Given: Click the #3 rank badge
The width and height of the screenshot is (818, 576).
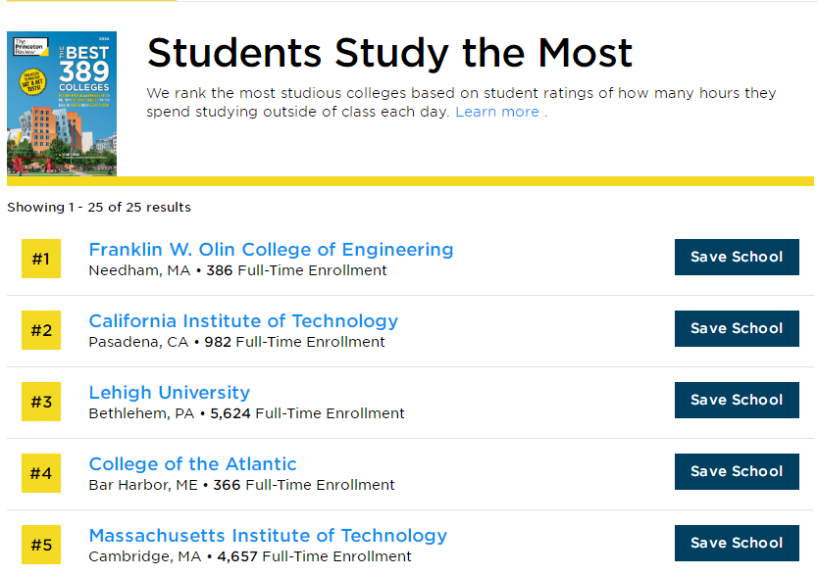Looking at the screenshot, I should coord(41,403).
